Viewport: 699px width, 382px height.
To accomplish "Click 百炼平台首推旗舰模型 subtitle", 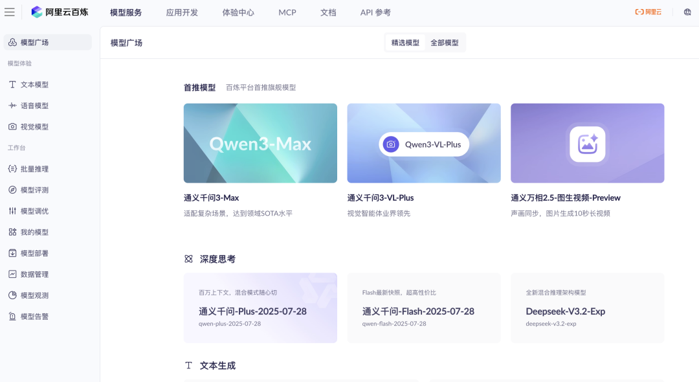I will (261, 87).
